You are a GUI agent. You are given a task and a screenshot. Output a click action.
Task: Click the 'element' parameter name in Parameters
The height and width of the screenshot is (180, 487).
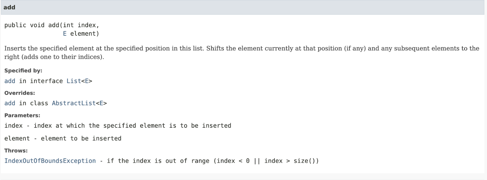coord(17,139)
